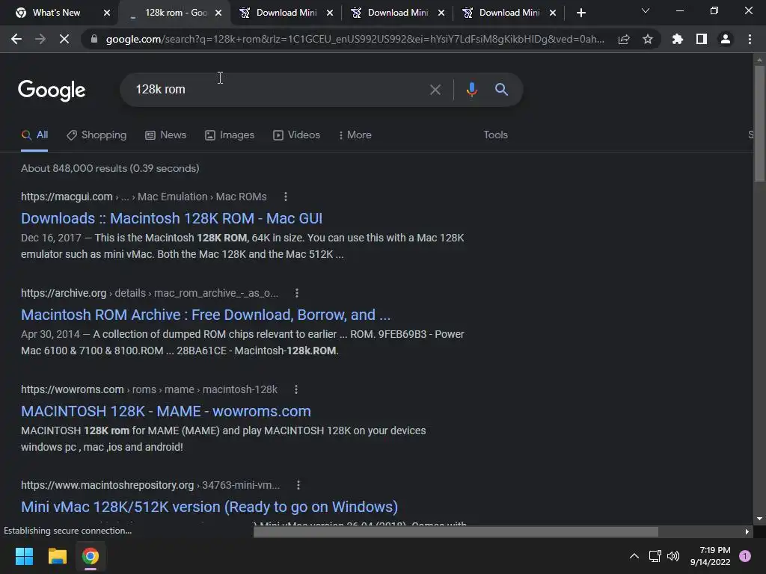Open File Explorer from taskbar
This screenshot has width=766, height=574.
point(57,556)
